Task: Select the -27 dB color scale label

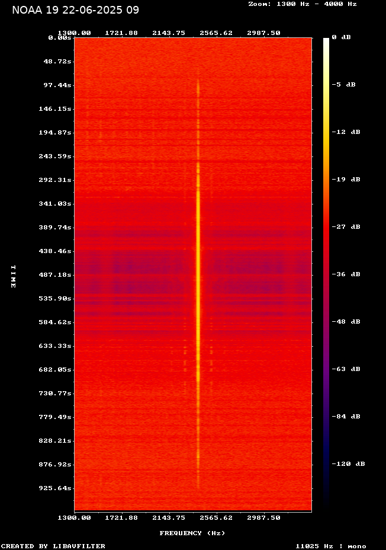Action: [x=346, y=227]
